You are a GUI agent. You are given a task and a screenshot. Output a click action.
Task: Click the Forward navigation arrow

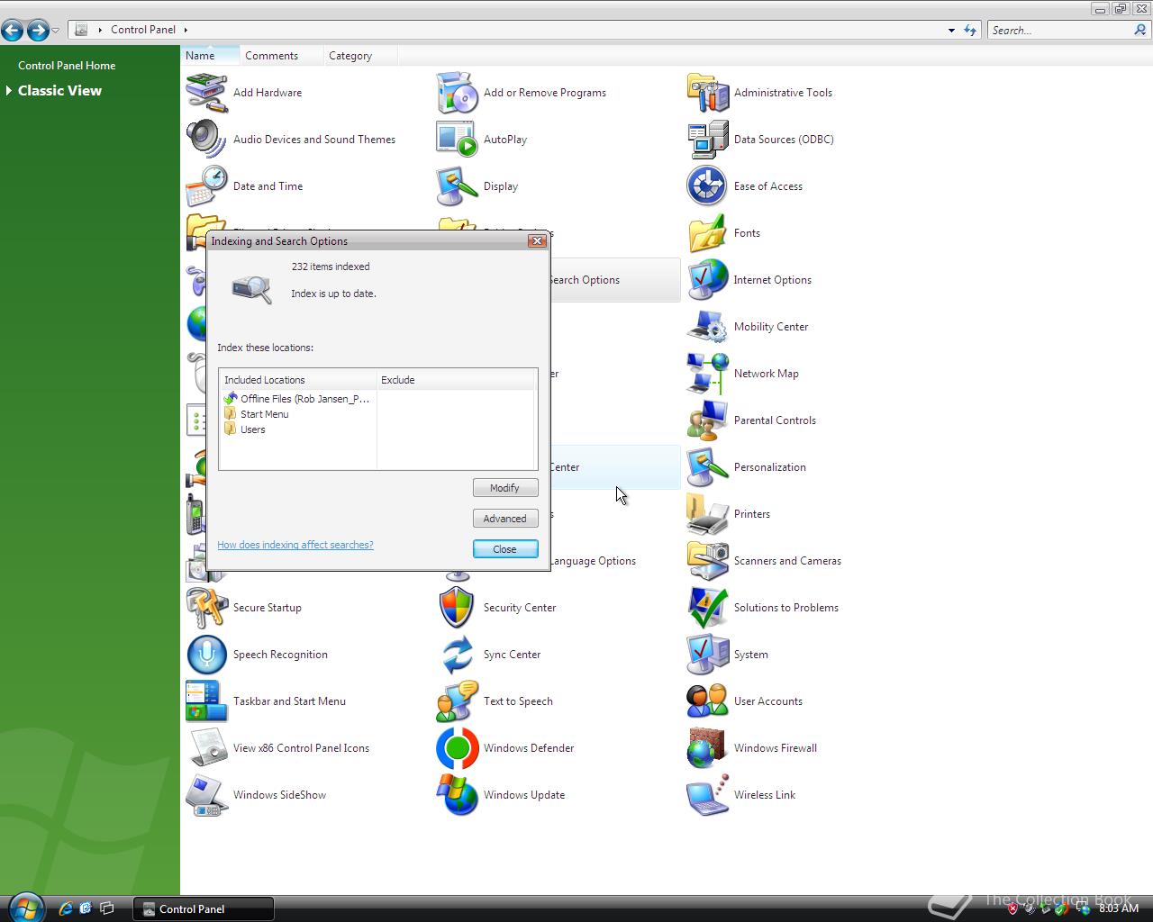tap(37, 30)
